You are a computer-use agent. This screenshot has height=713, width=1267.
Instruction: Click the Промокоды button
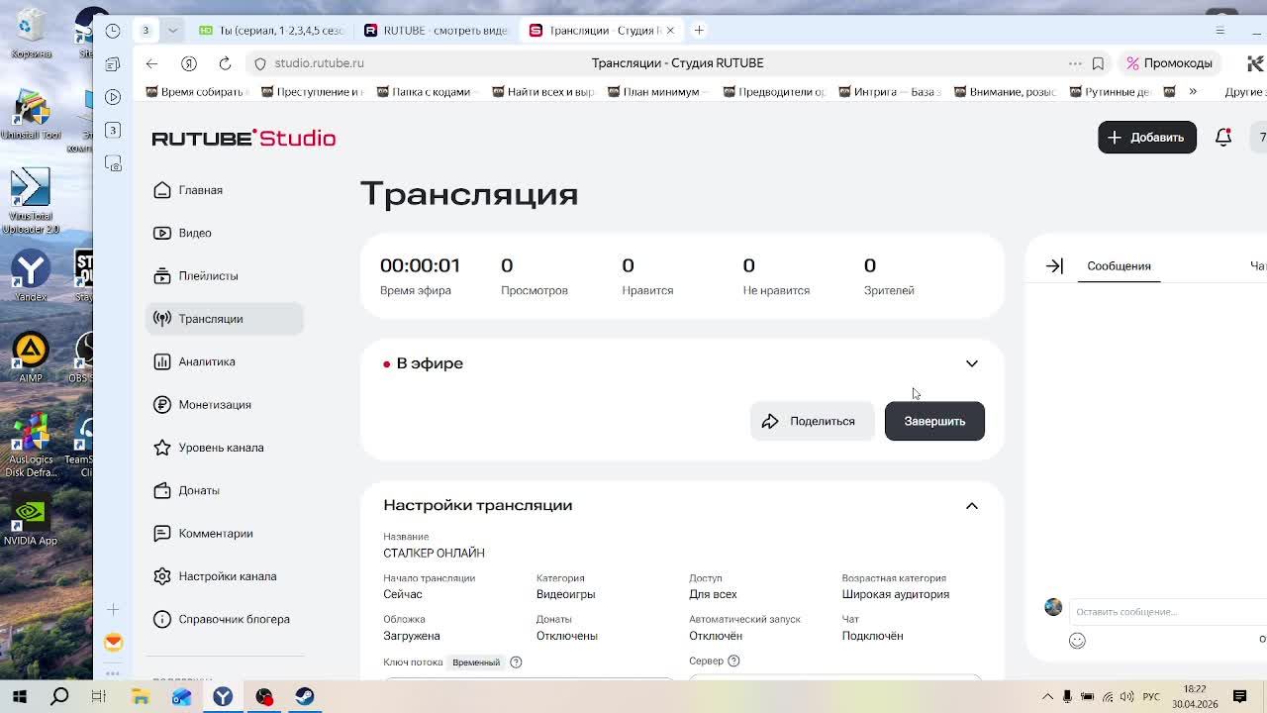coord(1170,63)
